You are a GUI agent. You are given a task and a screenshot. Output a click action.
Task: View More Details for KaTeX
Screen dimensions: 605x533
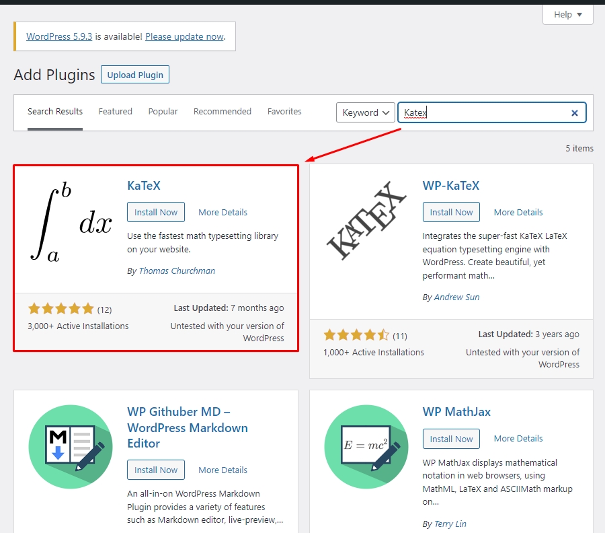pyautogui.click(x=223, y=213)
